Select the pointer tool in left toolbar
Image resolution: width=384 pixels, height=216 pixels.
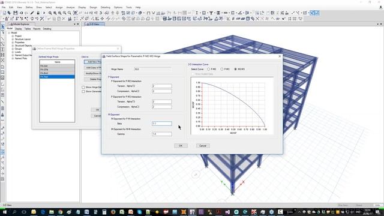pyautogui.click(x=2, y=26)
